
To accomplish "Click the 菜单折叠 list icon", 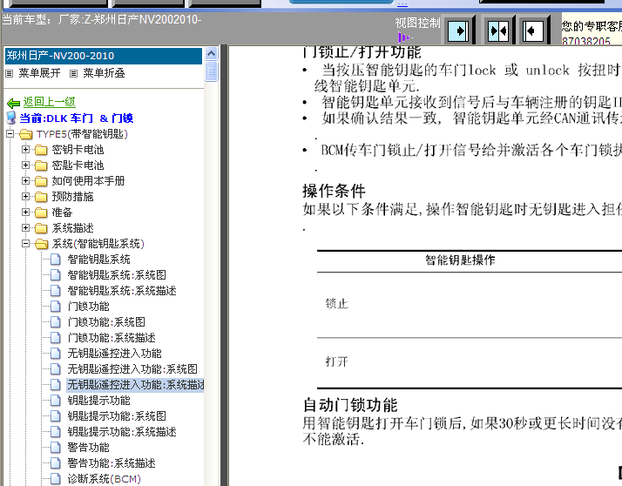I will [x=73, y=73].
